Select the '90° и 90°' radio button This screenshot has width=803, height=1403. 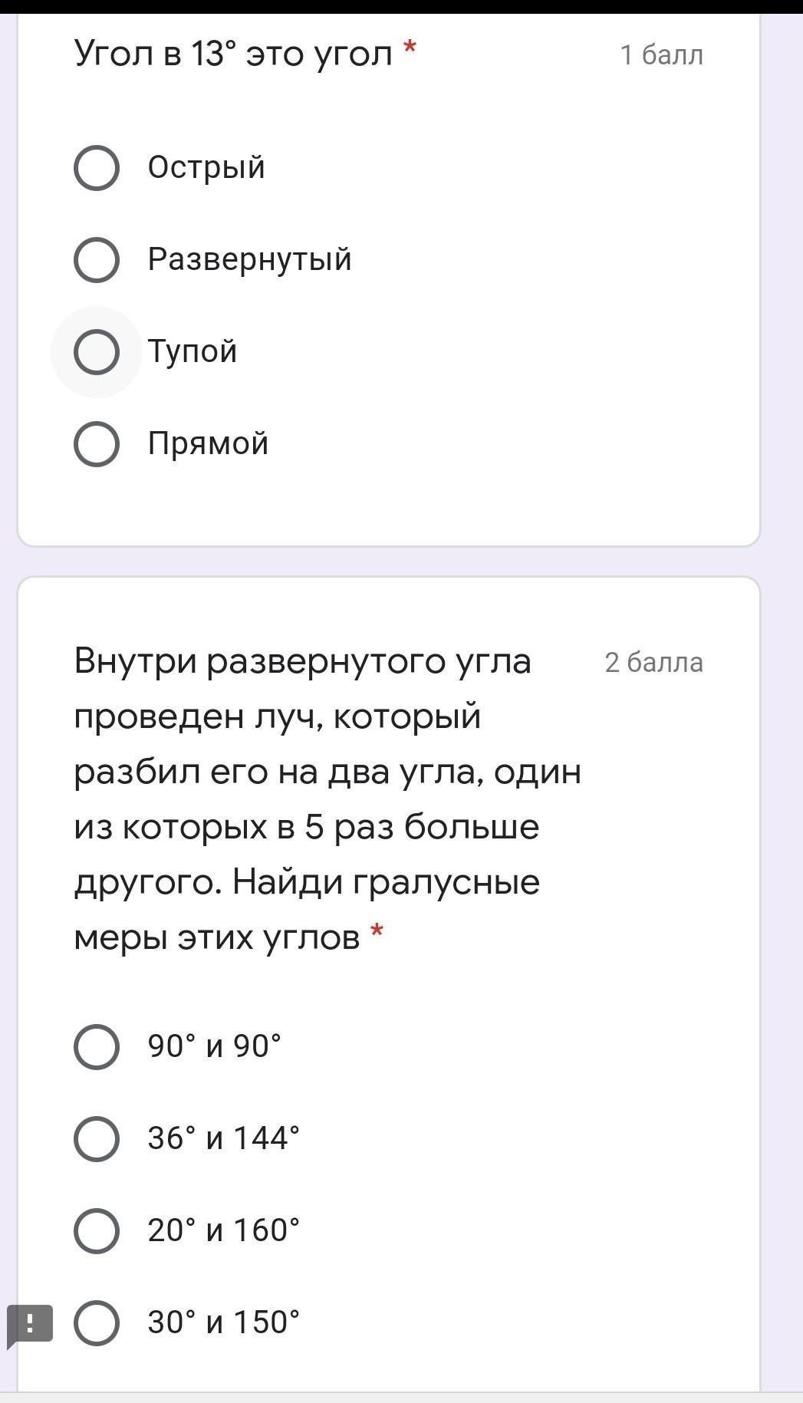pyautogui.click(x=97, y=1047)
